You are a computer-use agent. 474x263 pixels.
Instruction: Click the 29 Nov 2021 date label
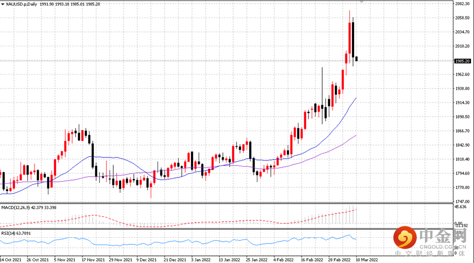(120, 260)
